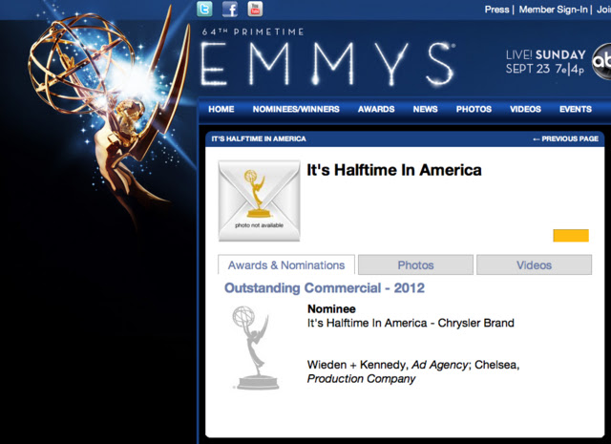
Task: Click the 'Production Company' italic text
Action: (x=361, y=378)
